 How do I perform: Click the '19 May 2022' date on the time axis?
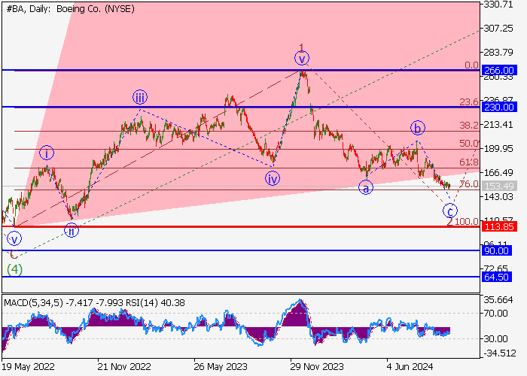tap(28, 366)
